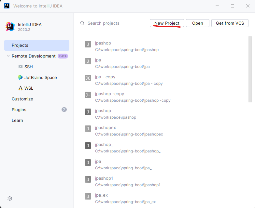Screen dimensions: 255x208
Task: Click path C:\workspace\spring-boot\jpashopex
Action: (129, 134)
